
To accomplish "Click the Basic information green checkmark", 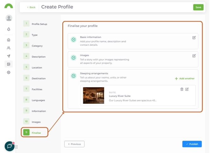I will [73, 40].
